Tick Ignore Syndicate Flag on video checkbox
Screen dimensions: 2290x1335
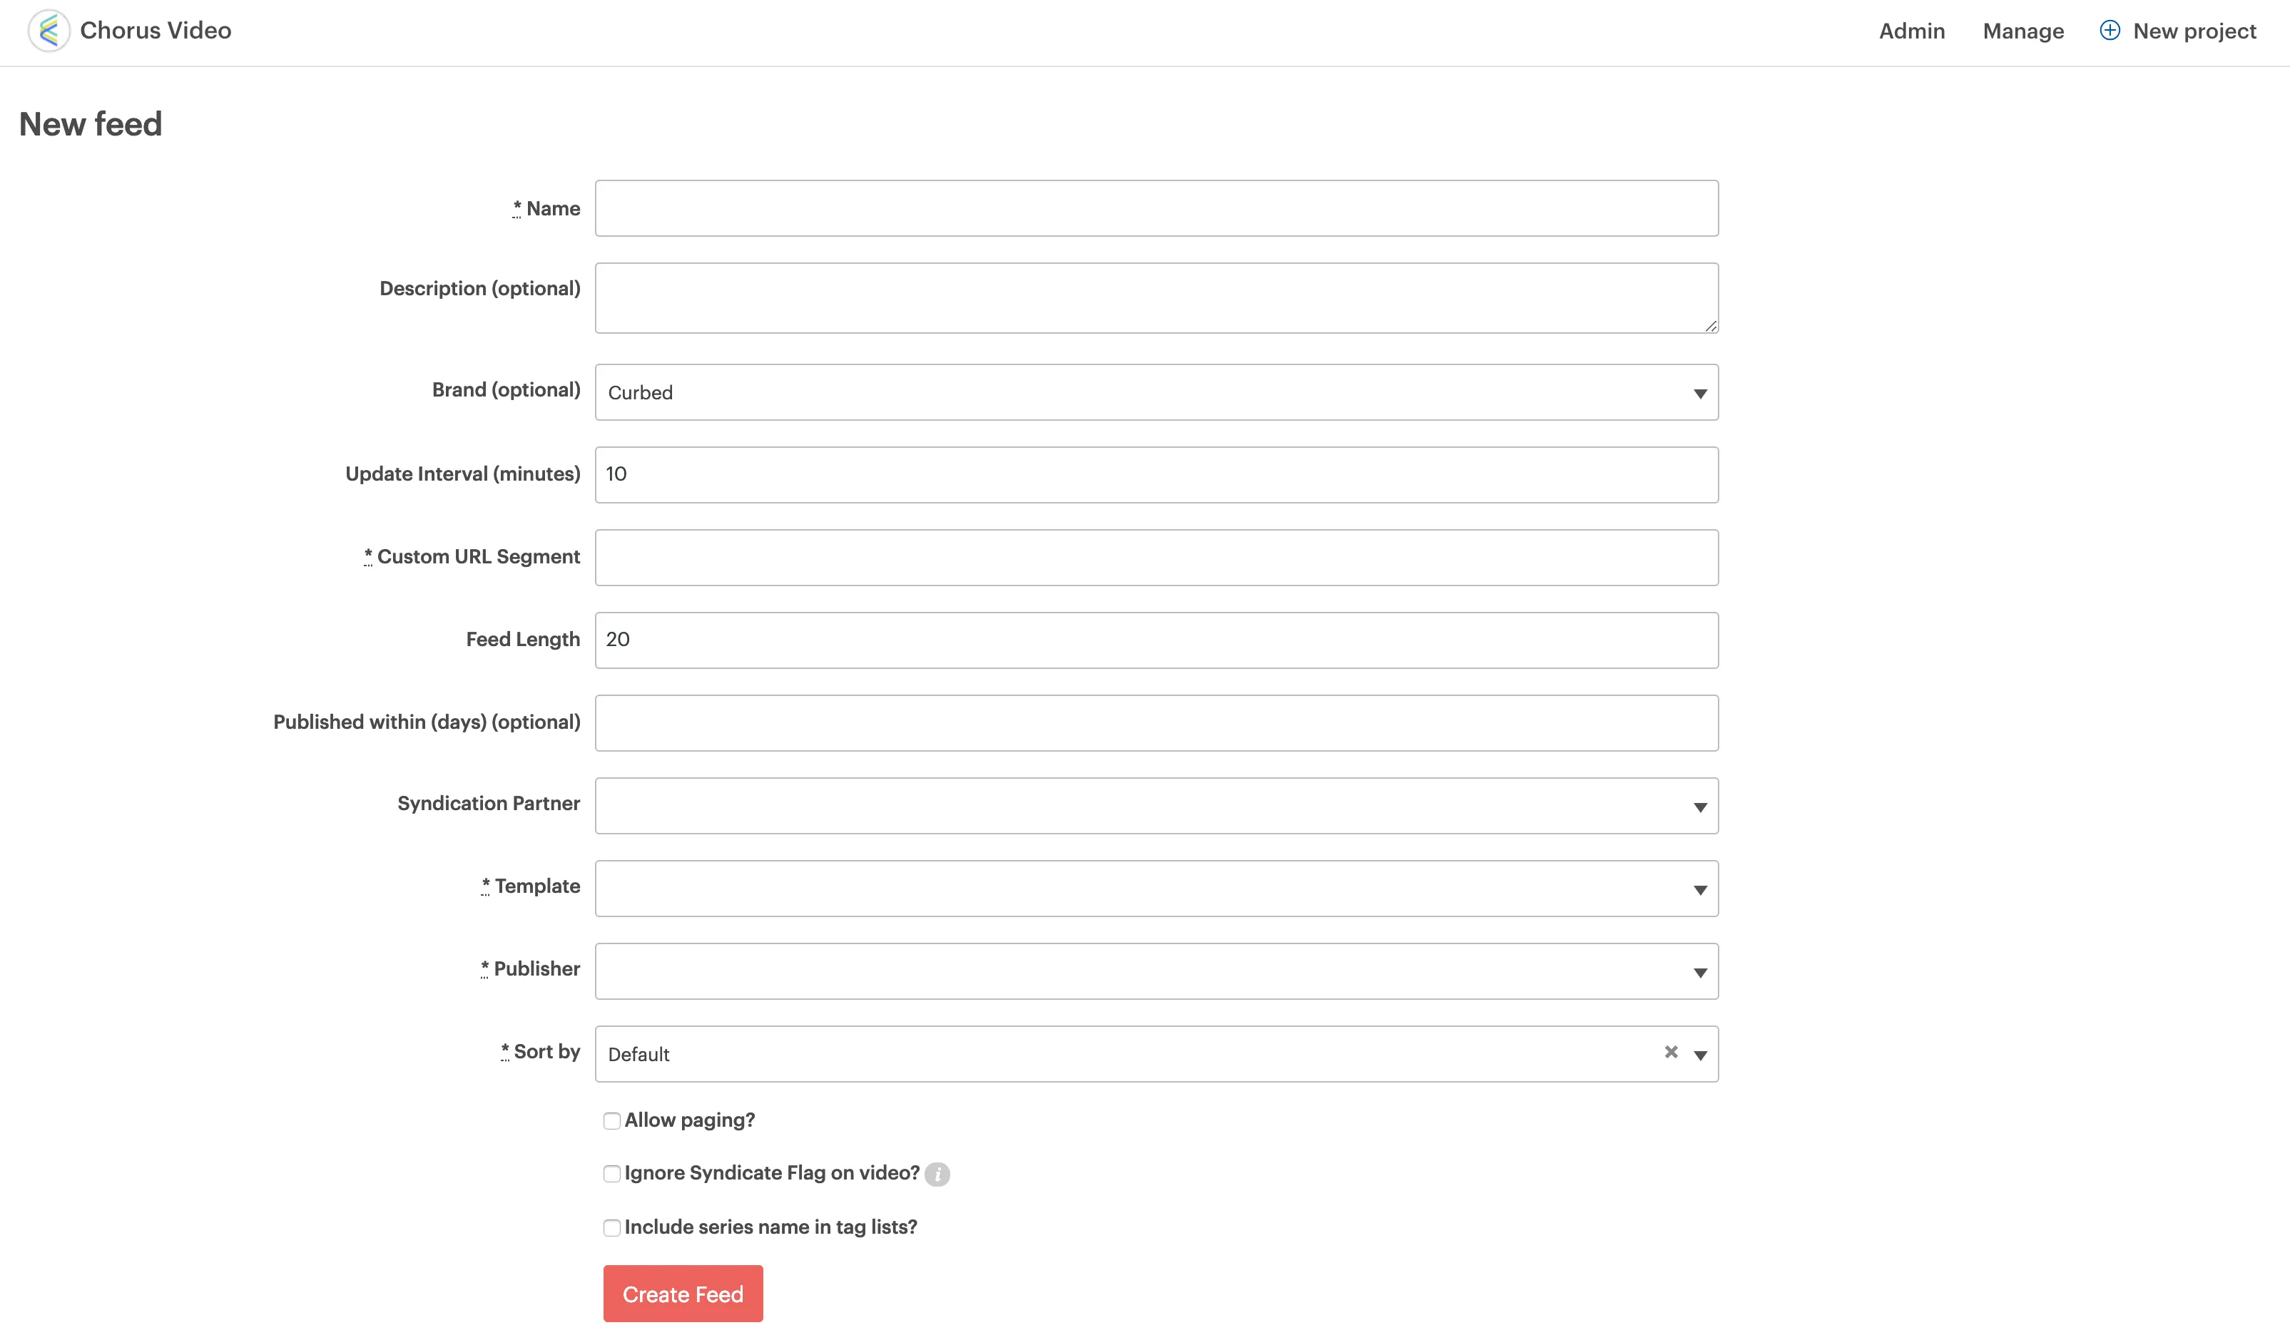tap(611, 1175)
